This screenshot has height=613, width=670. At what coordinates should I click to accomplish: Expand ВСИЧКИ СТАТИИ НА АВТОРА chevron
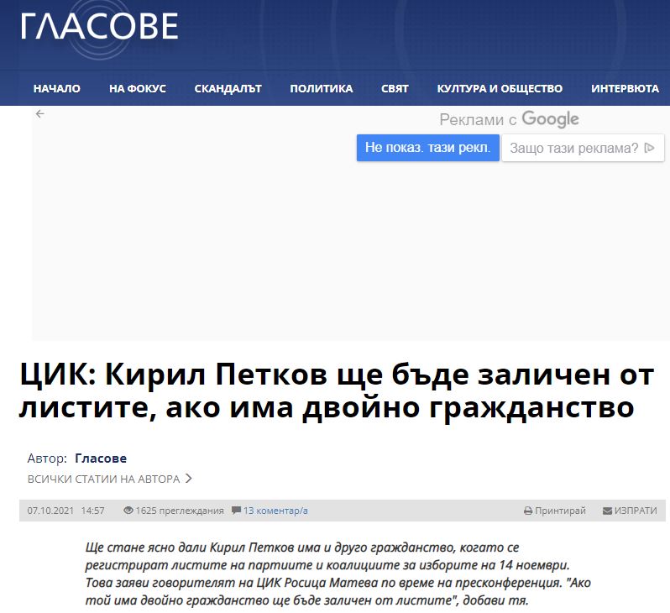189,479
